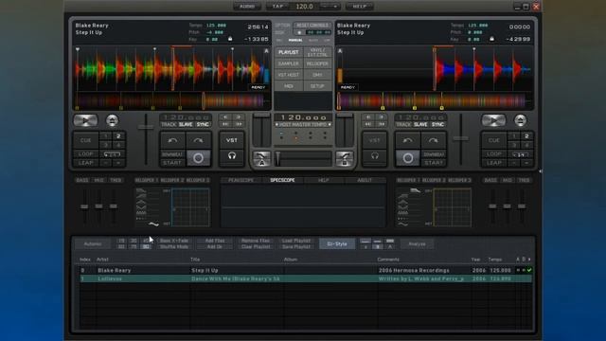Select Blake Reary Step It Up row

pos(305,271)
